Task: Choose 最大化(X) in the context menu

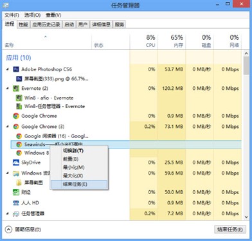Action: [79, 176]
